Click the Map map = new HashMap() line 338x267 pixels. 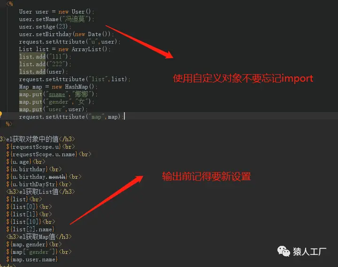point(58,87)
